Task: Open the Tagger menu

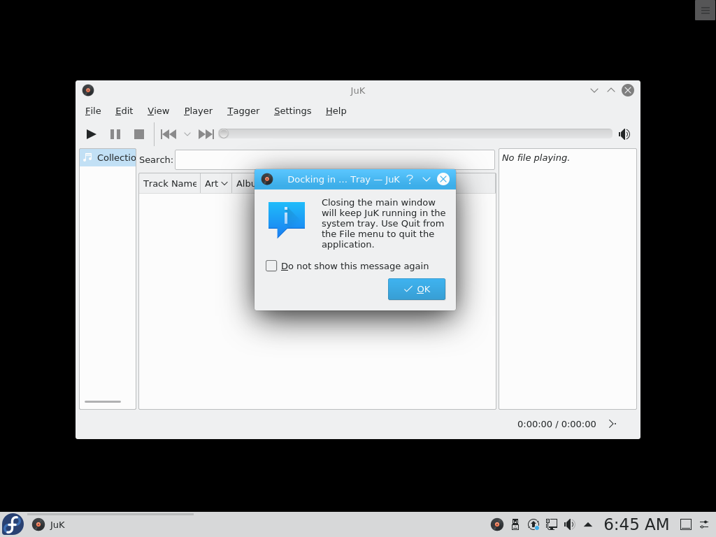Action: [x=243, y=111]
